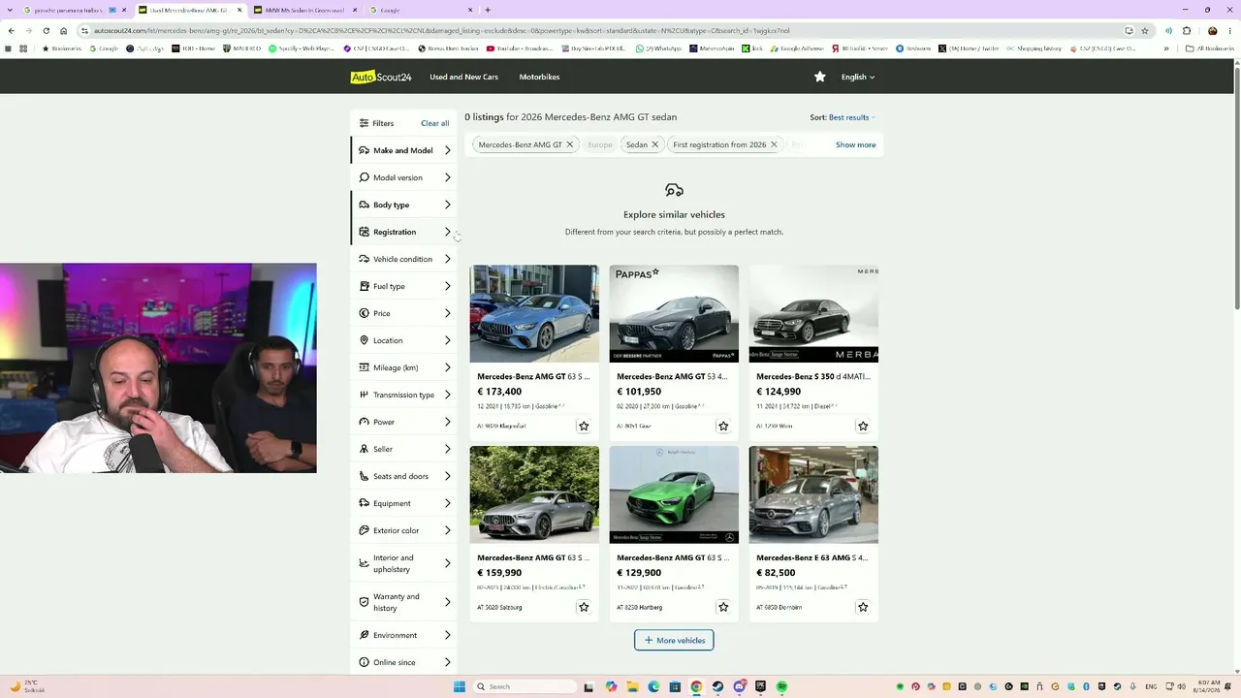Click the leaf icon beside Environment
This screenshot has width=1241, height=698.
pos(364,635)
